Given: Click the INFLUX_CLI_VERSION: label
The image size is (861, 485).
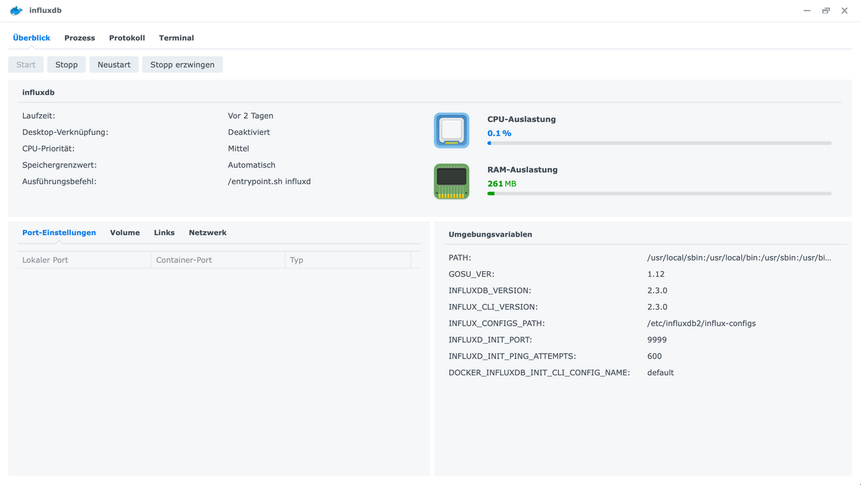Looking at the screenshot, I should coord(493,307).
